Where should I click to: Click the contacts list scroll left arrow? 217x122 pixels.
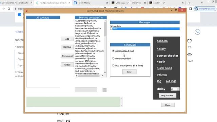[76, 76]
